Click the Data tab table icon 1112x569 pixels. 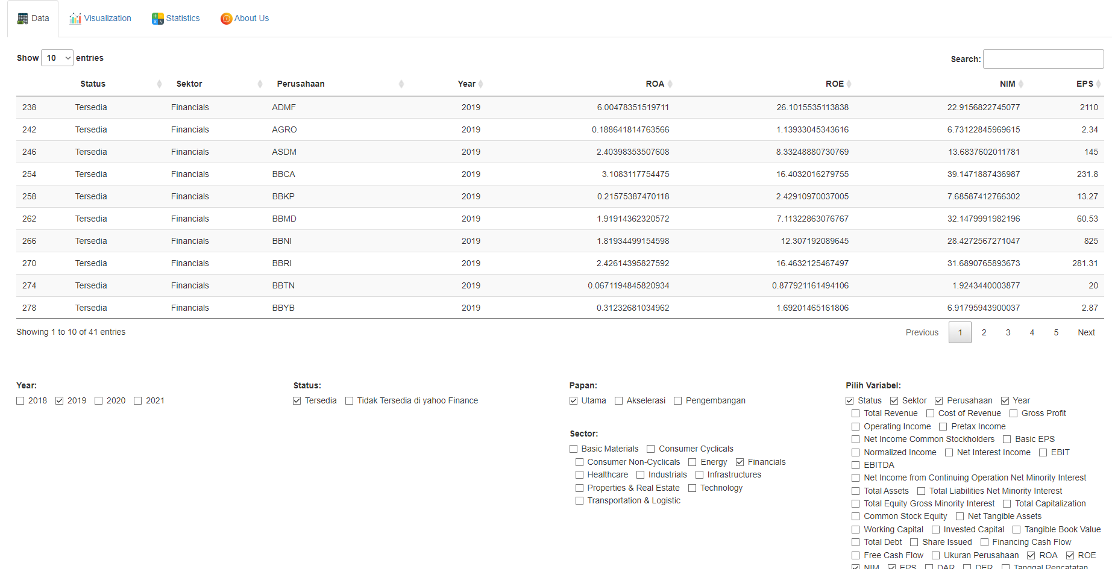(22, 19)
